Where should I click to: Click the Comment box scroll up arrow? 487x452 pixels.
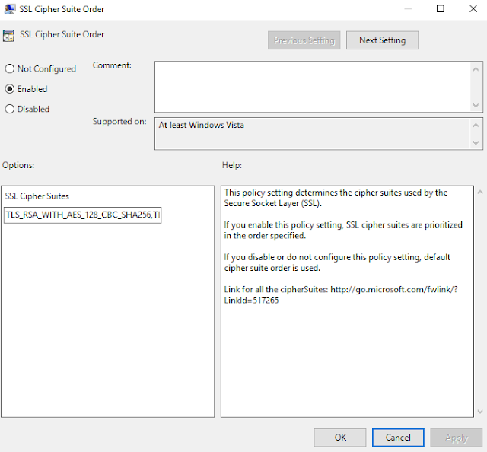coord(476,69)
